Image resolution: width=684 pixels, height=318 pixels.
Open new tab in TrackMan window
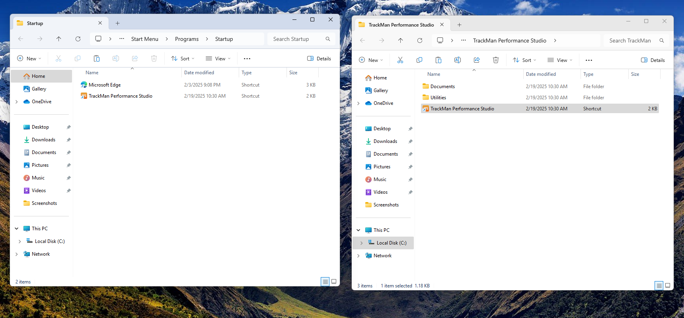tap(460, 25)
